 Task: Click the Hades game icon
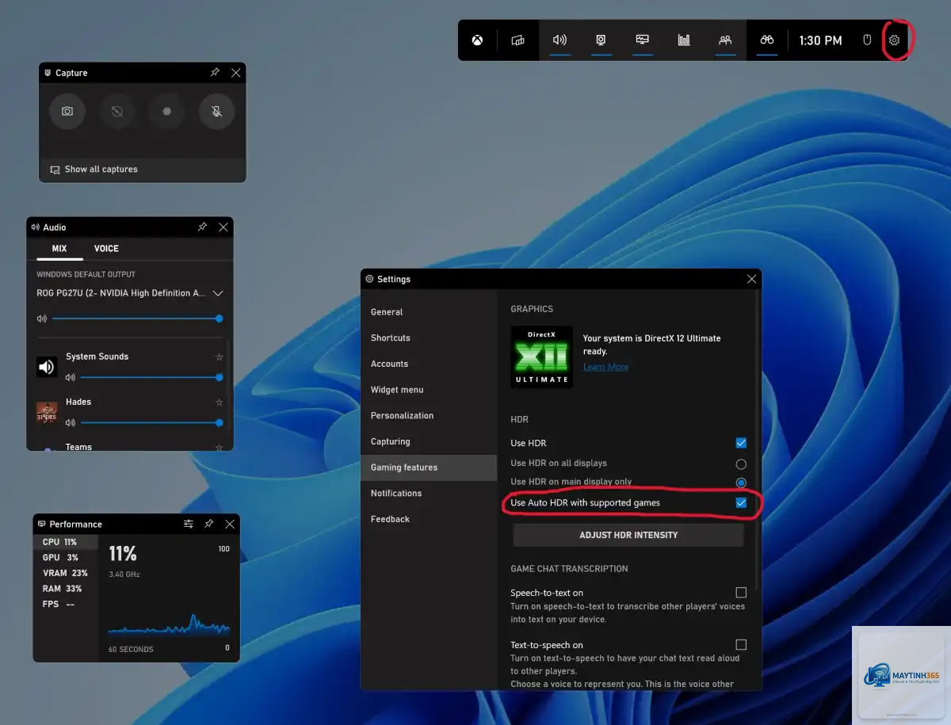47,412
